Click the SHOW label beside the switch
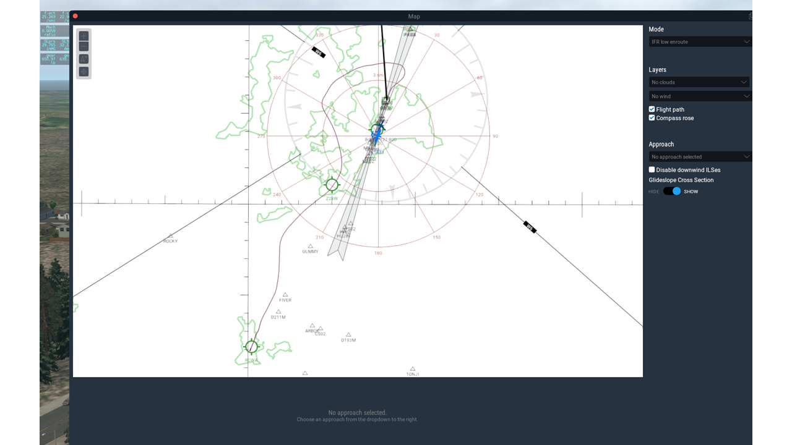 click(691, 192)
